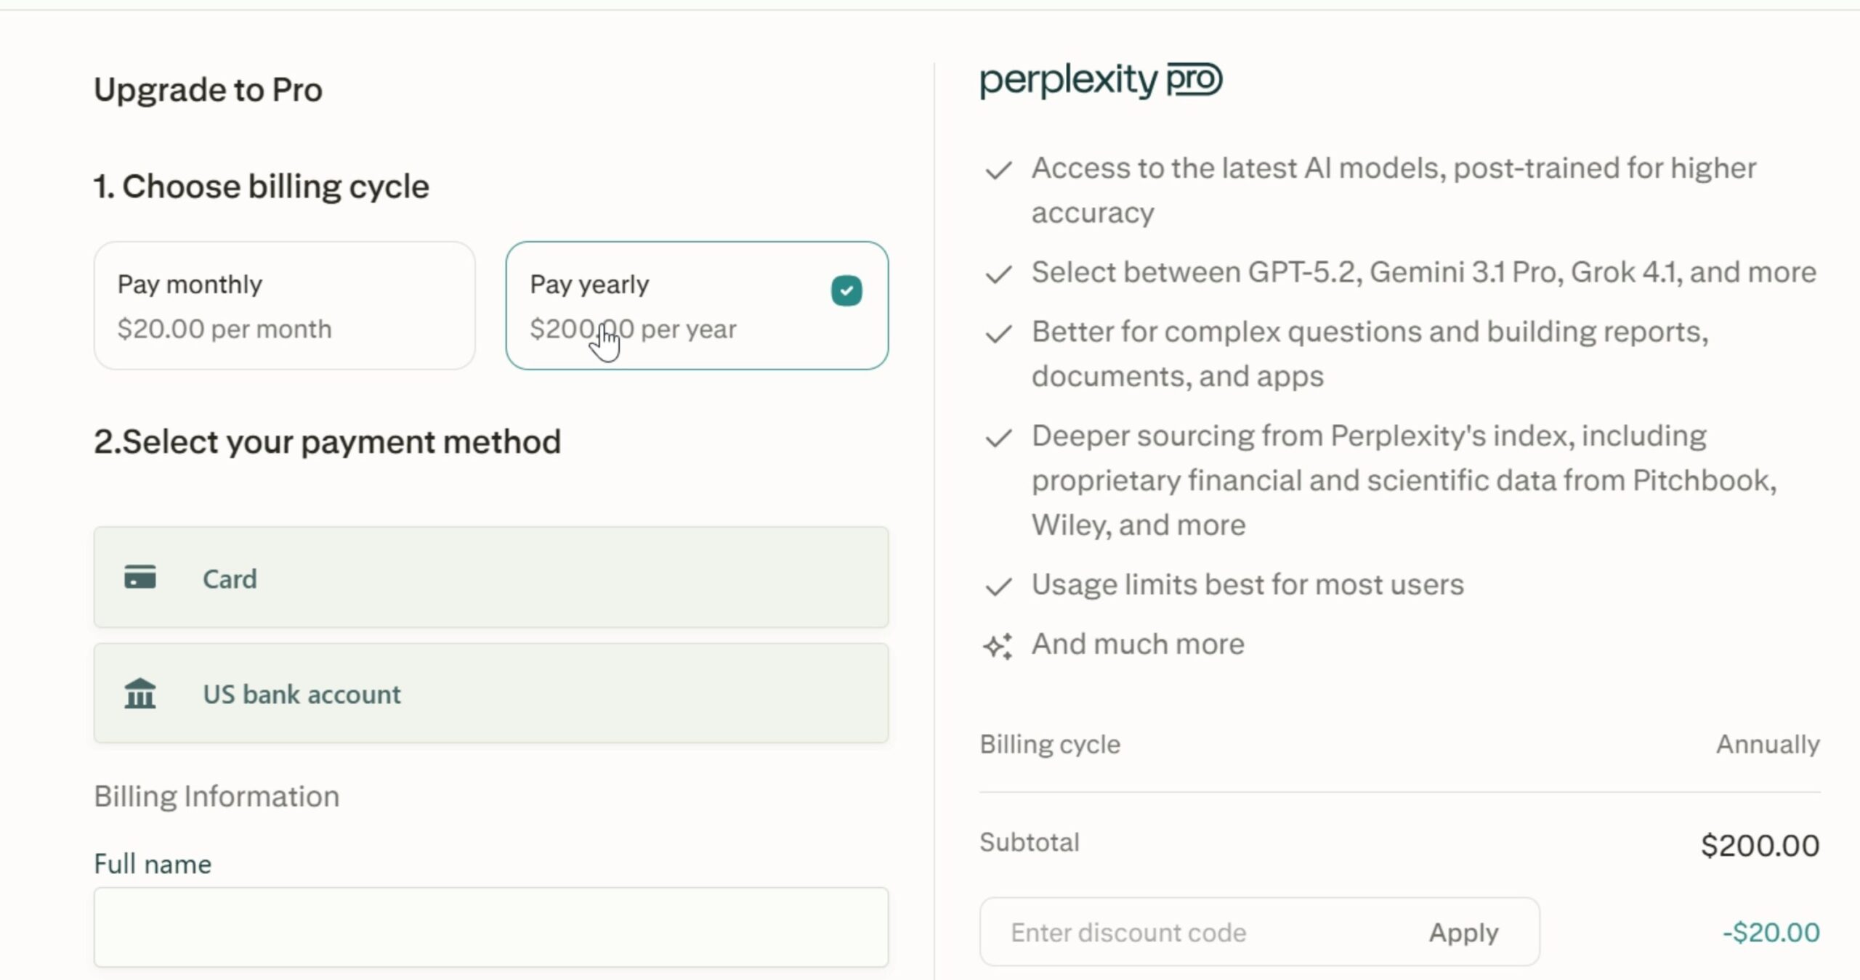Click checkmark beside Deeper sourcing feature

pos(998,437)
